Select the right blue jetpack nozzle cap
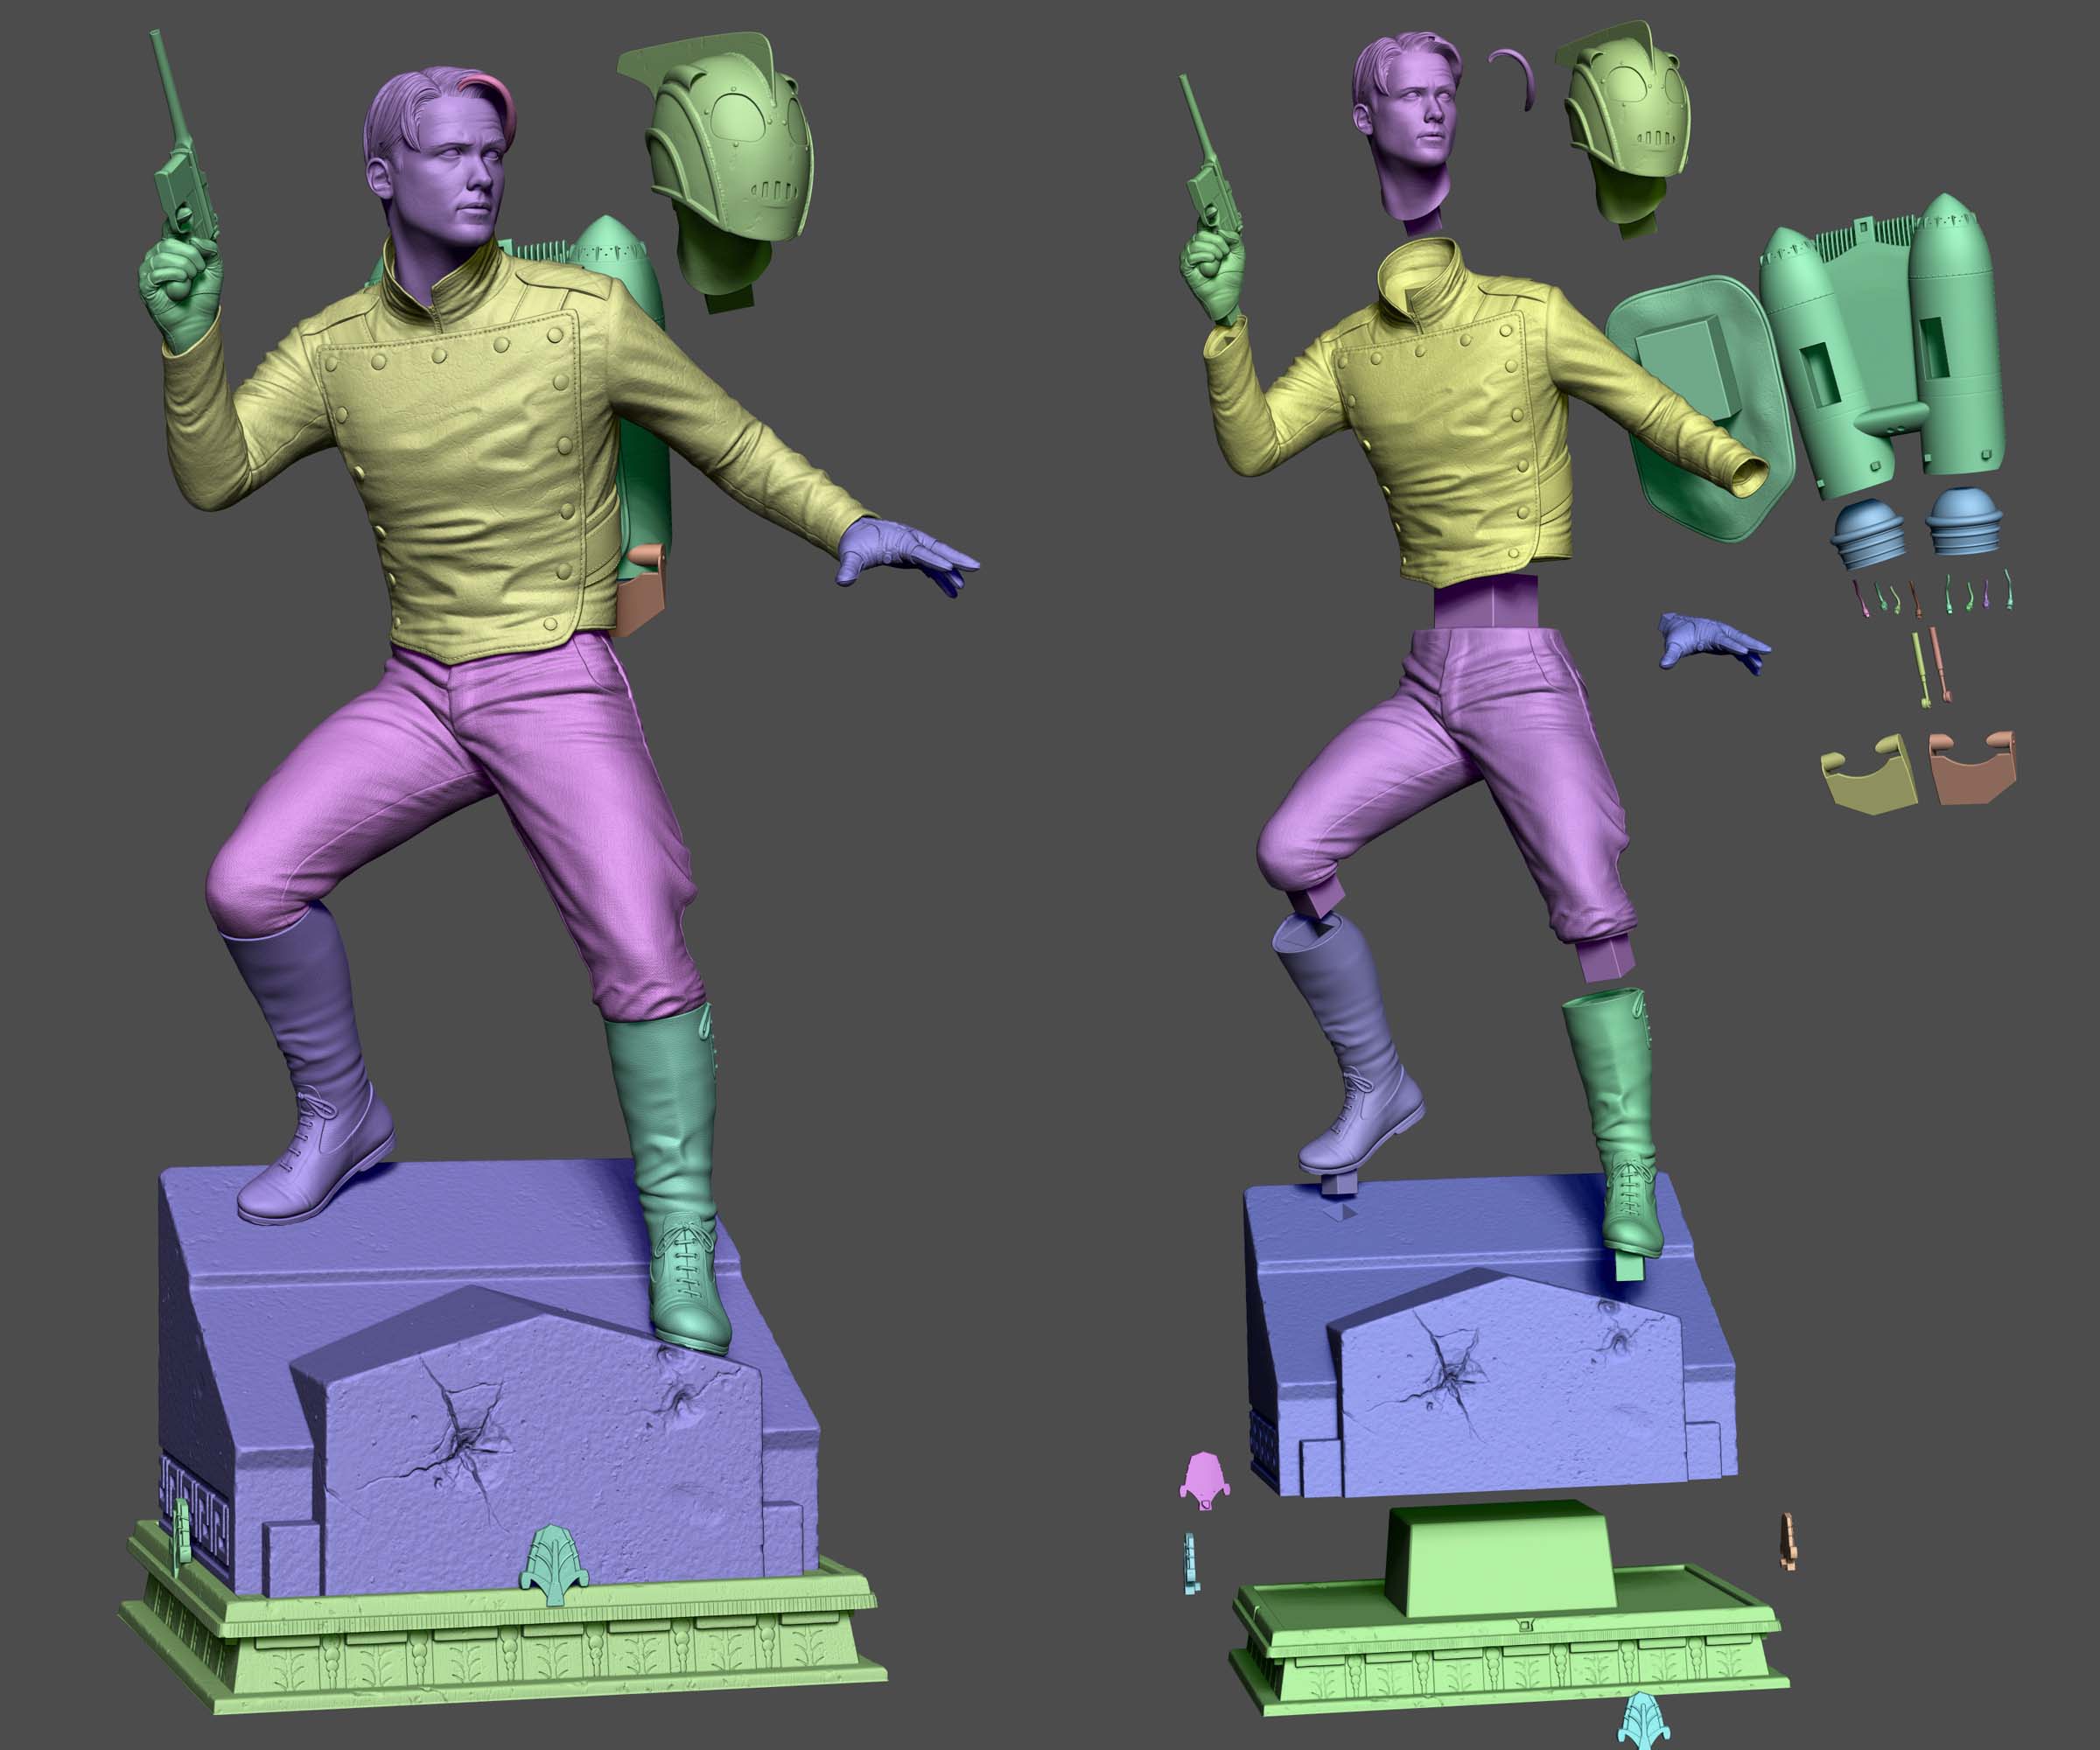2100x1750 pixels. 1964,522
